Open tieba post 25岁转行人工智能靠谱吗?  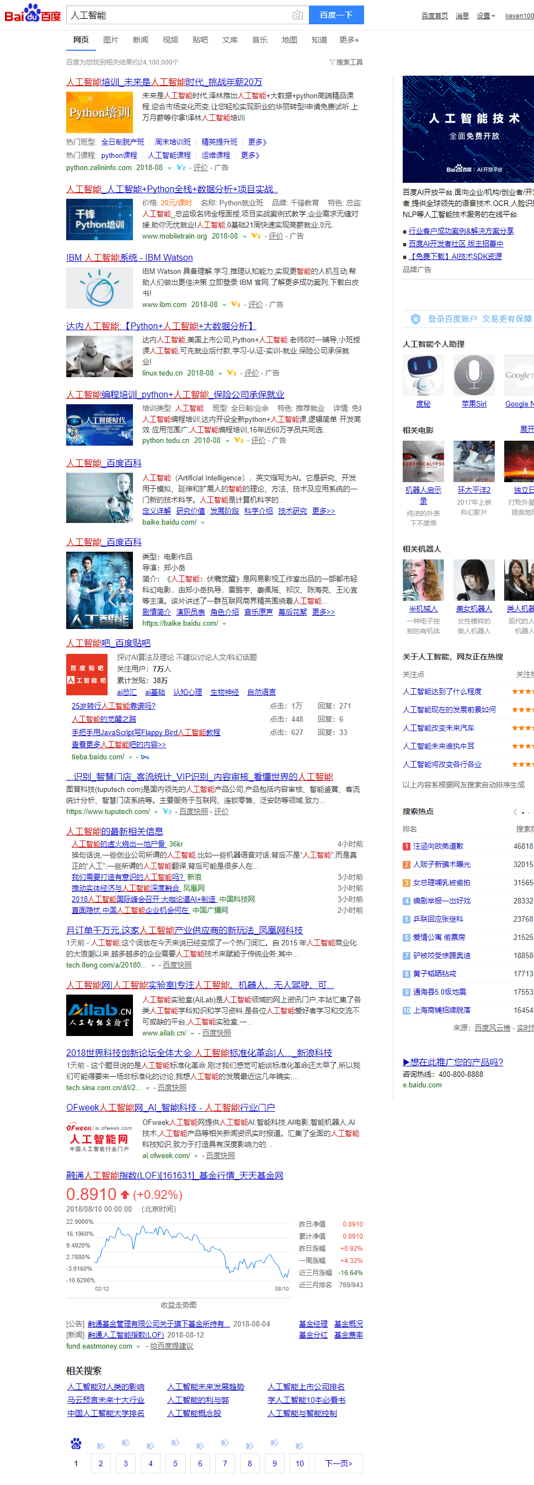point(114,706)
